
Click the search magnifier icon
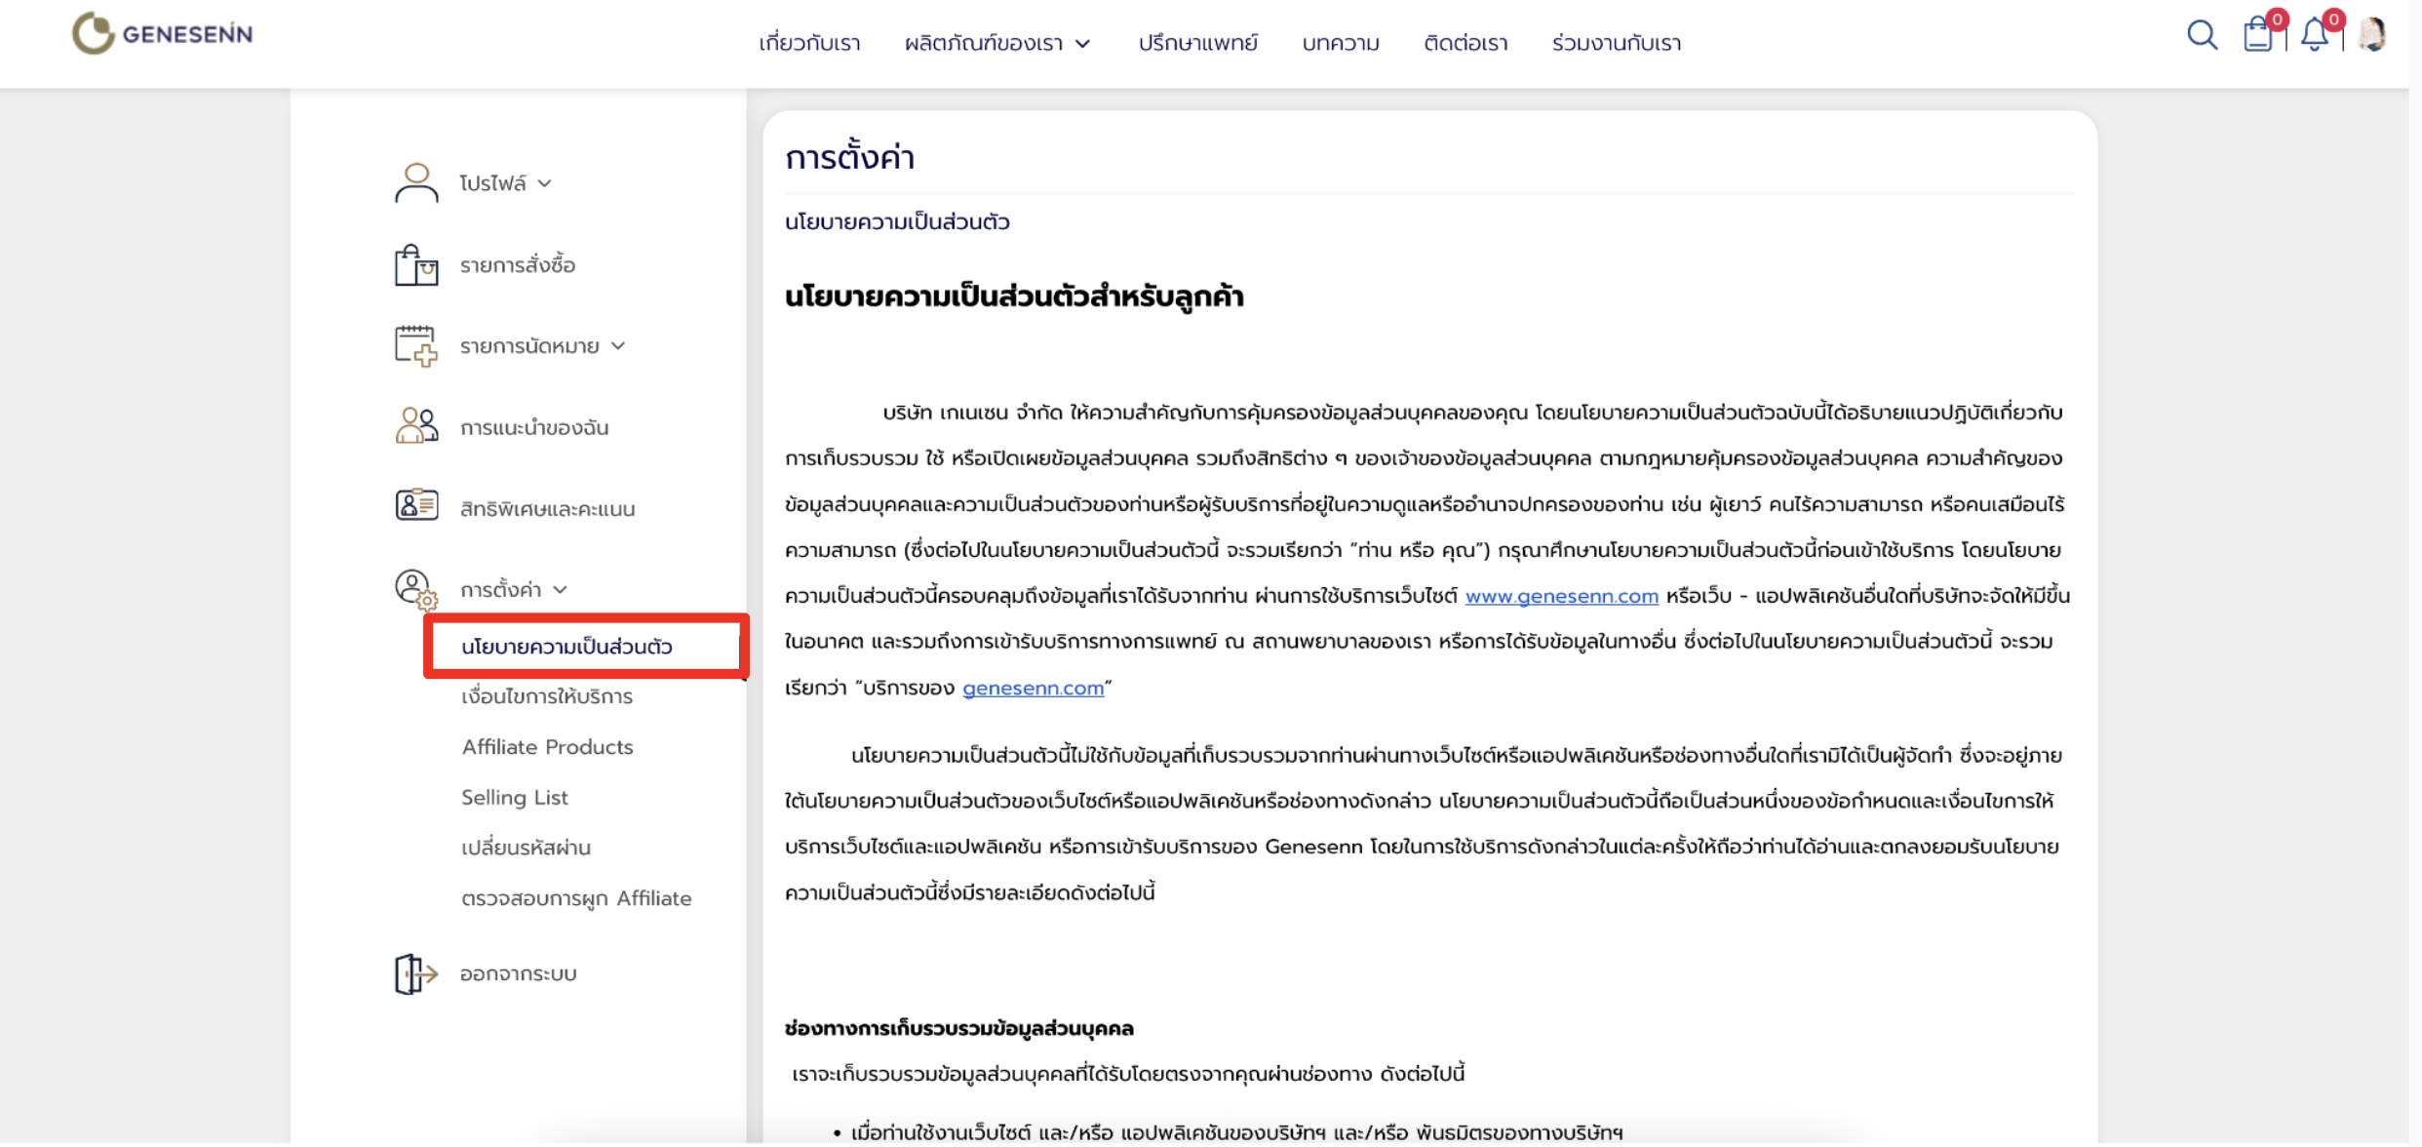click(x=2201, y=35)
